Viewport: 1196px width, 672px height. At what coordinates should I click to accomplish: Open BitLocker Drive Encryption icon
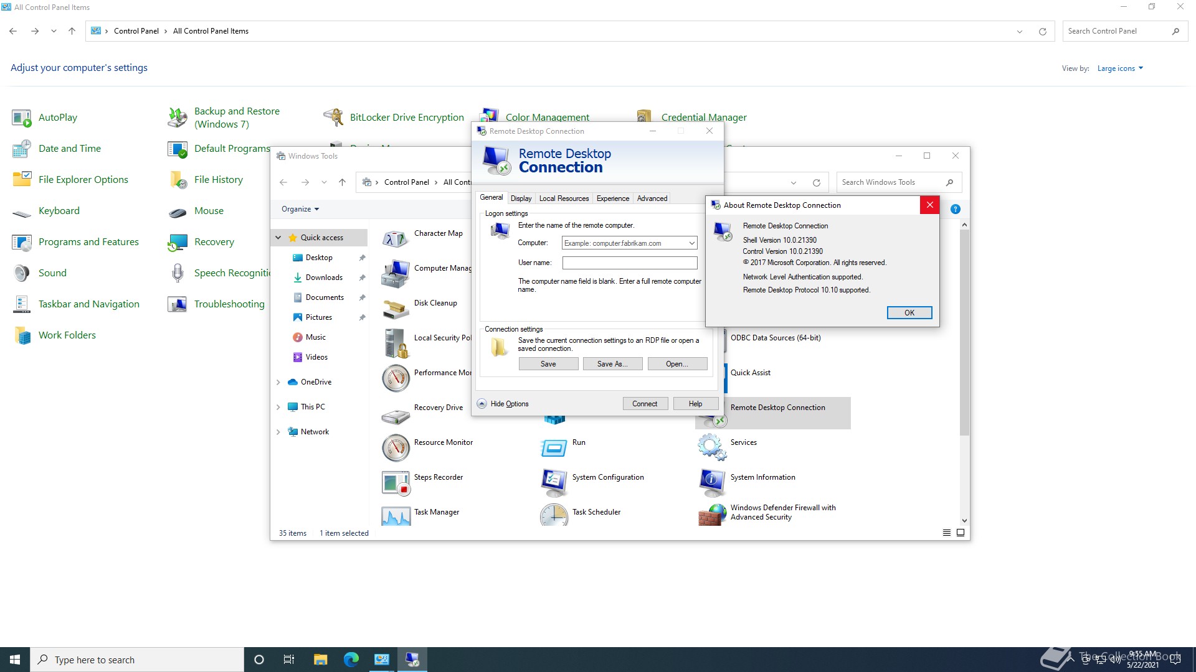point(333,118)
